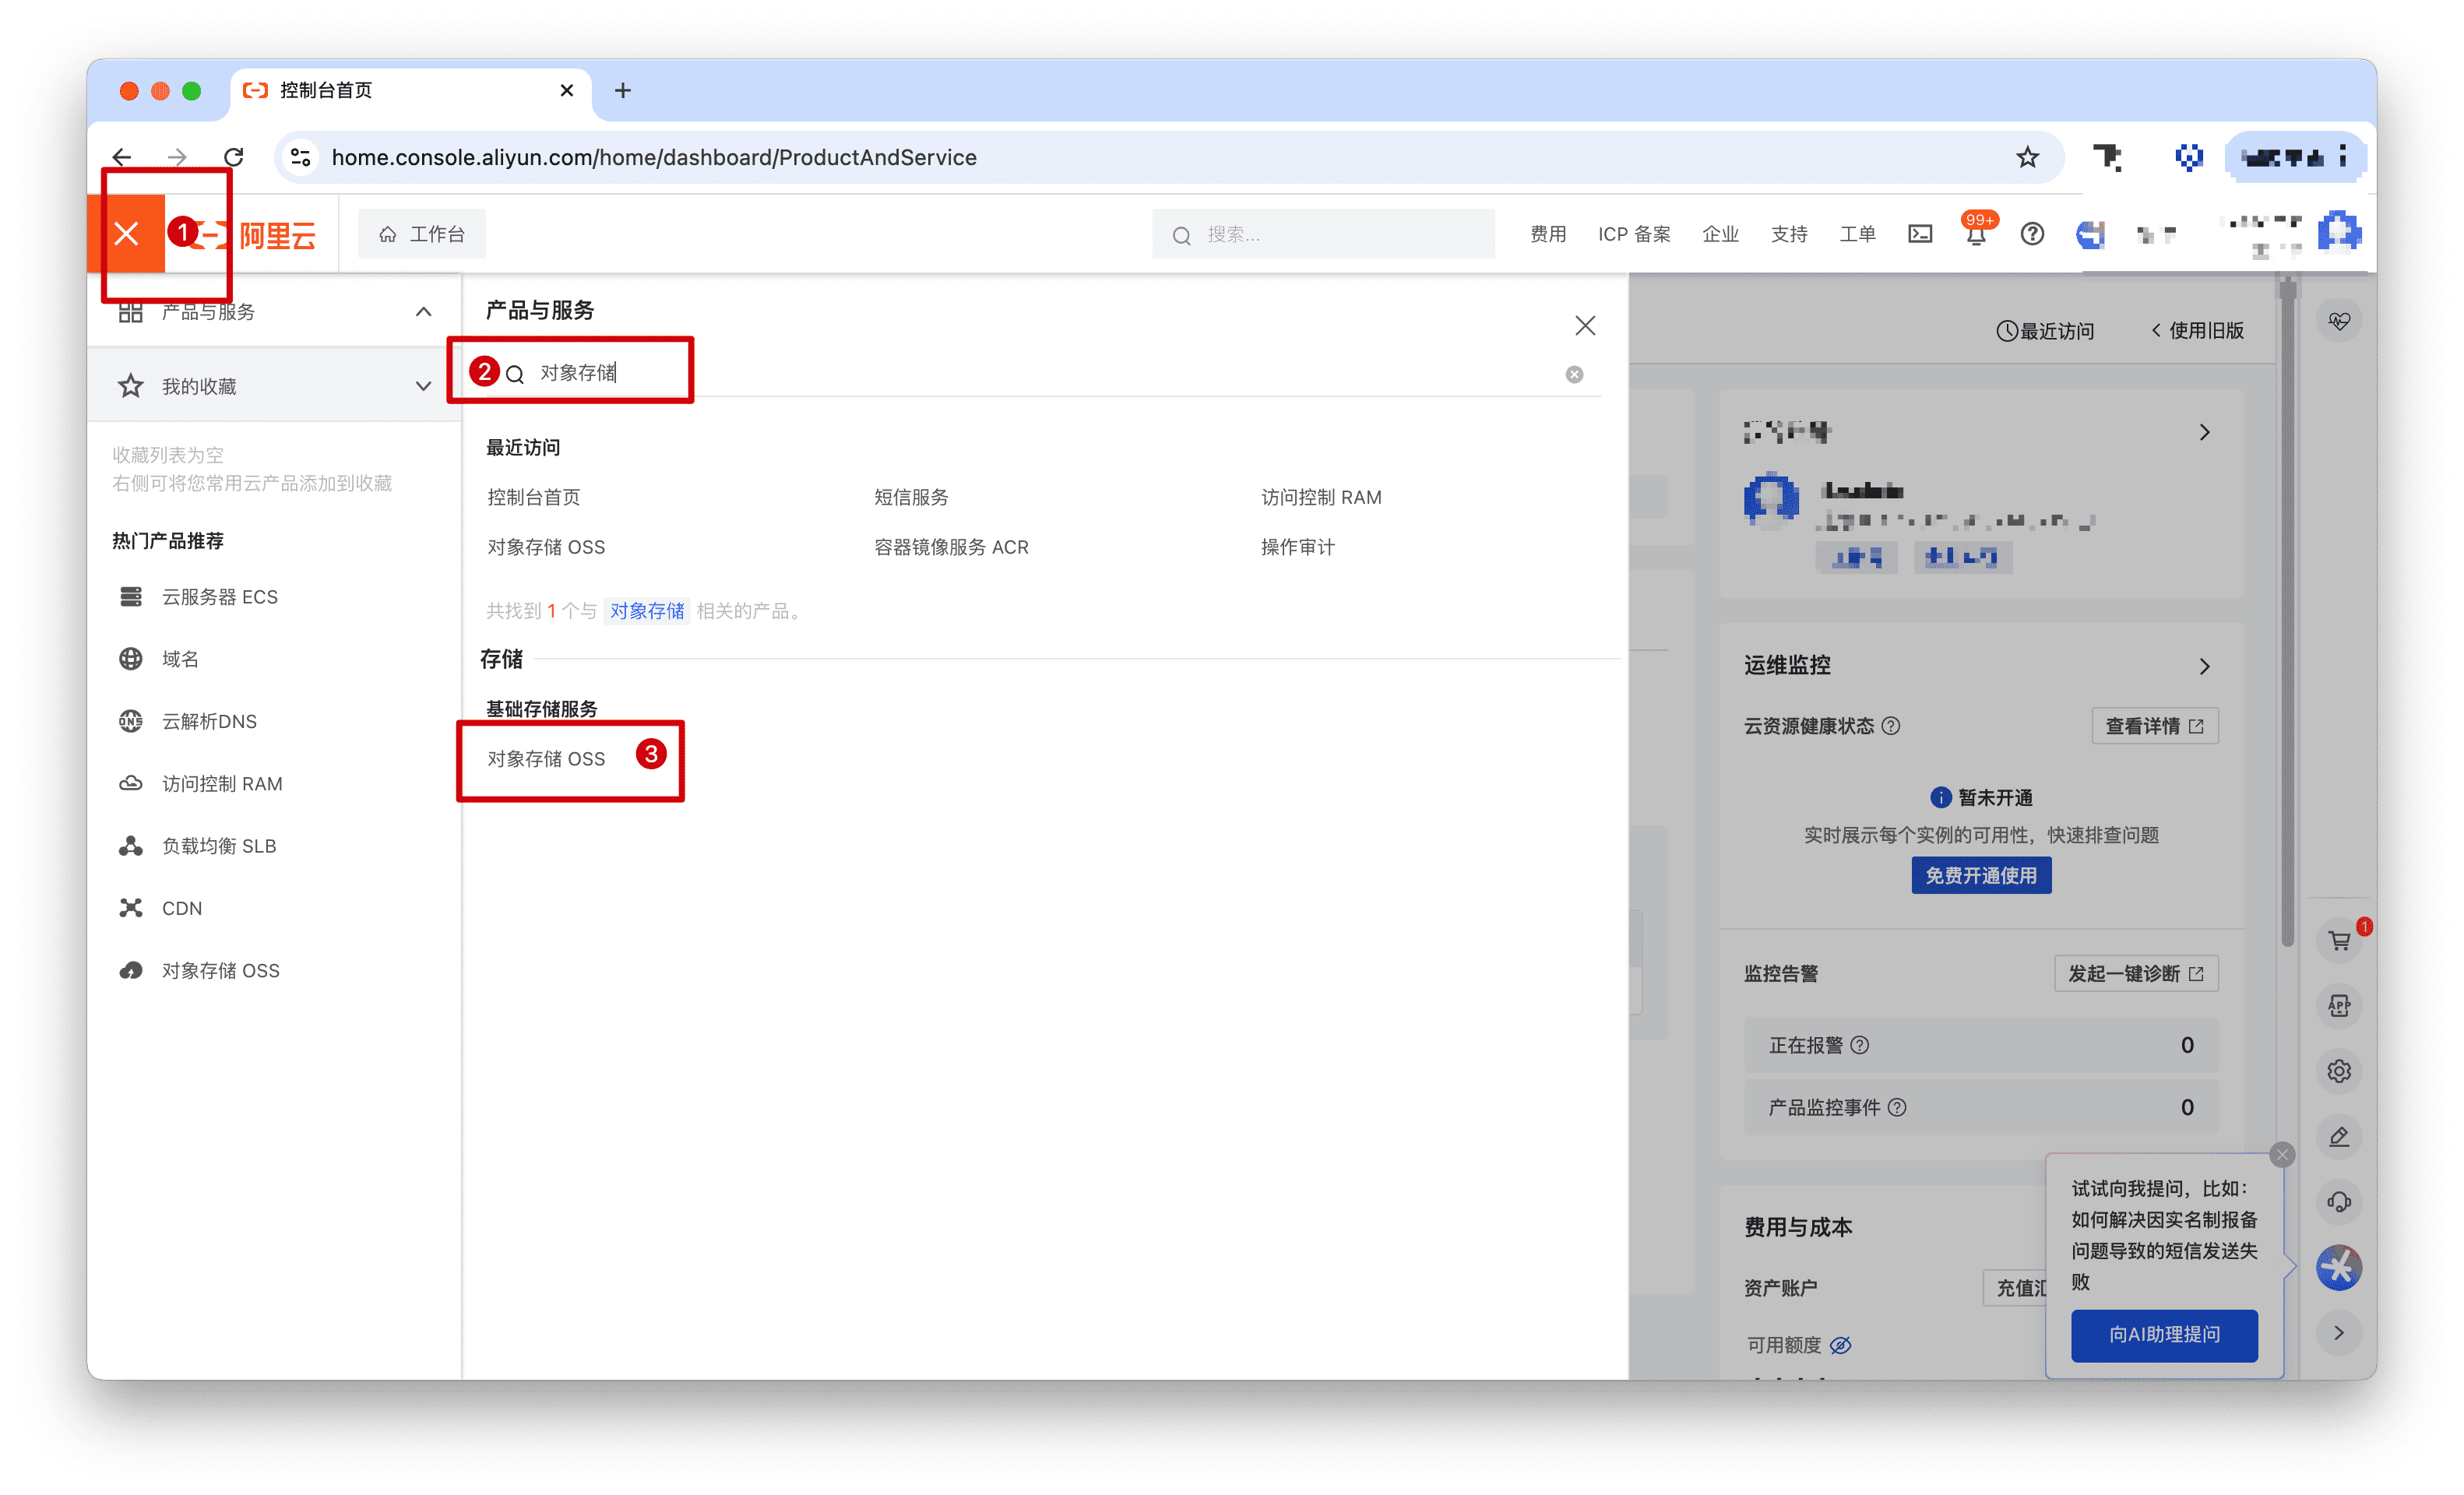Open the API icon in right rail

tap(2339, 1005)
